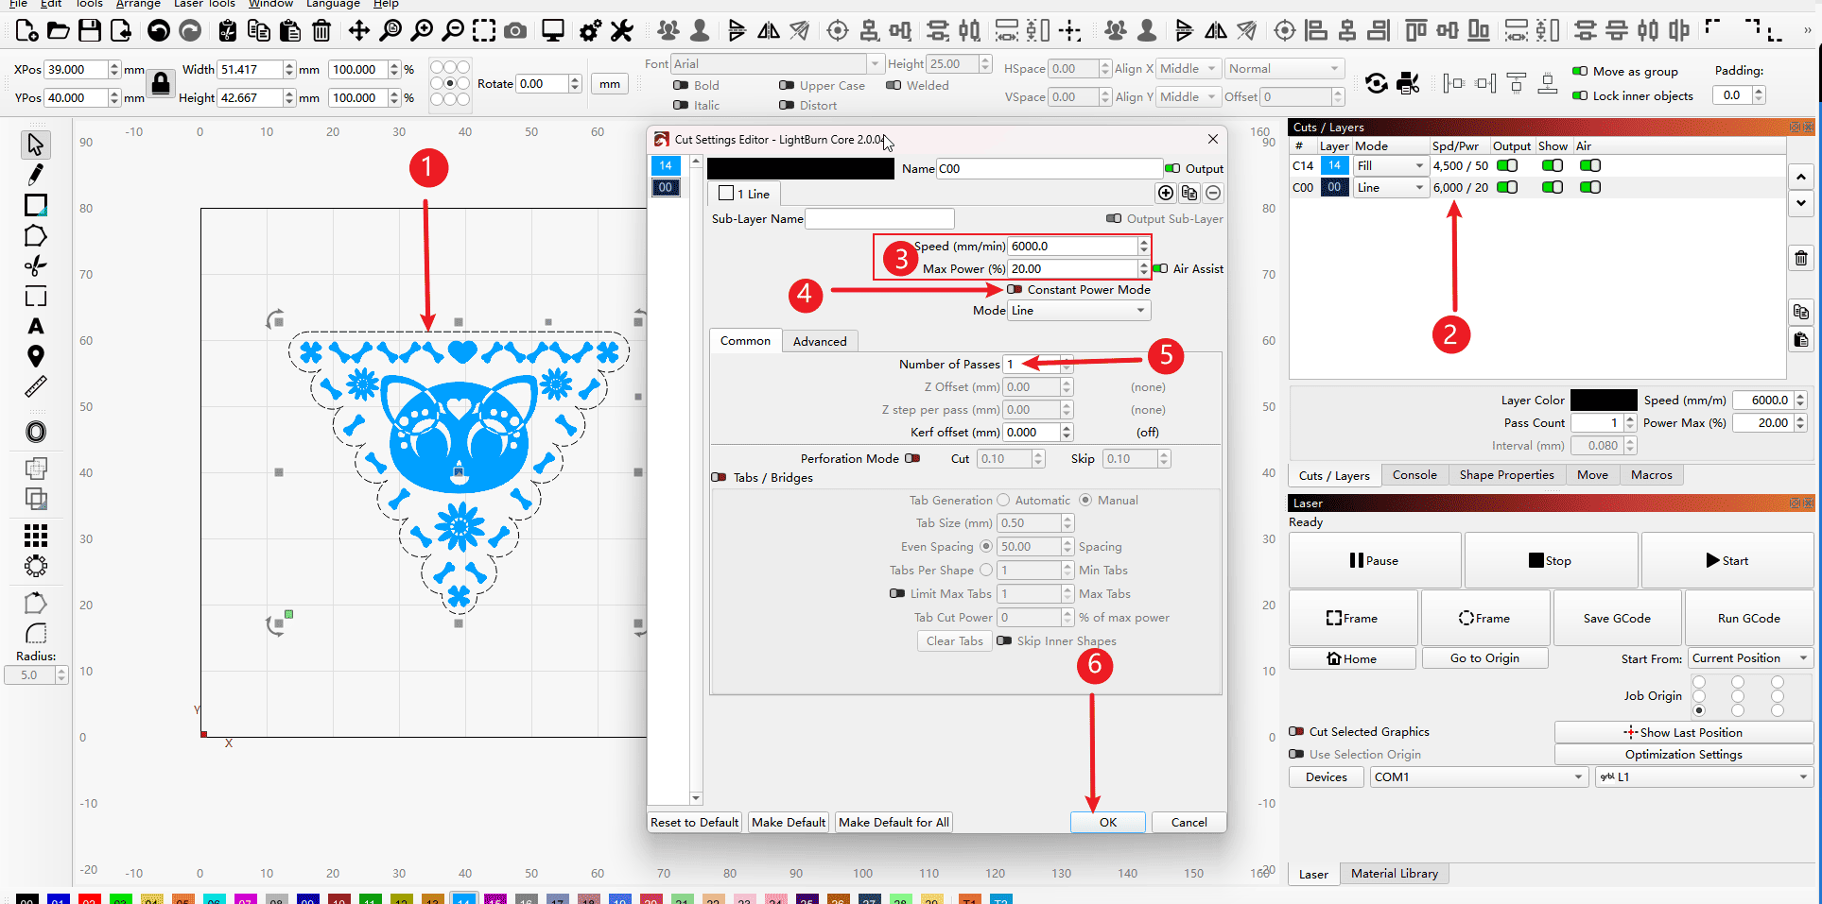Click the Save file icon
The image size is (1822, 904).
90,31
